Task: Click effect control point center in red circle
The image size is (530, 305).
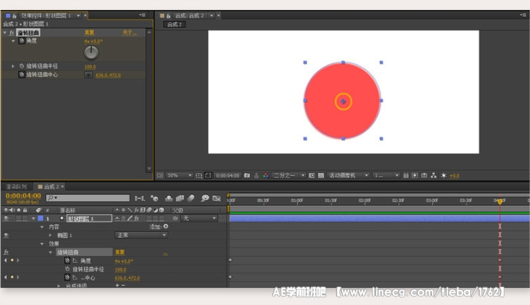Action: (344, 101)
